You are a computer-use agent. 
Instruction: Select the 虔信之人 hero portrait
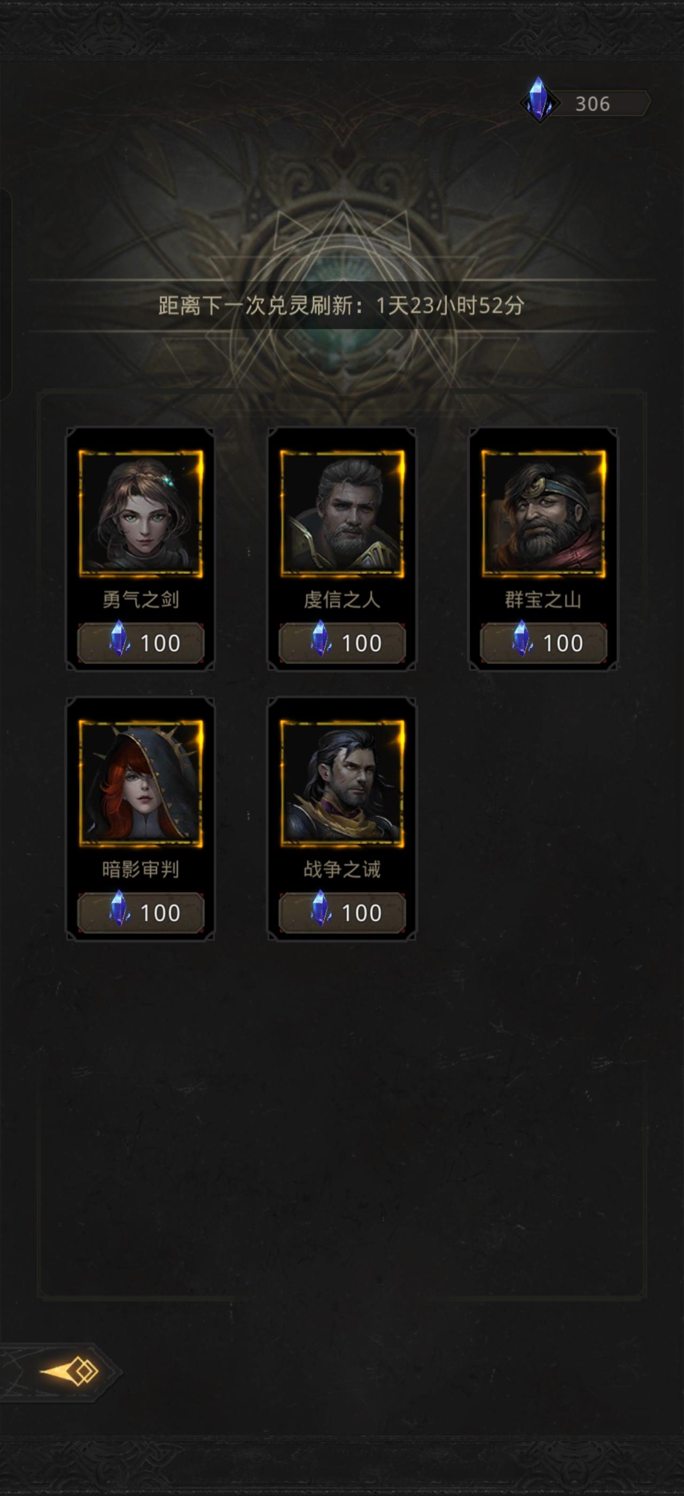tap(342, 513)
